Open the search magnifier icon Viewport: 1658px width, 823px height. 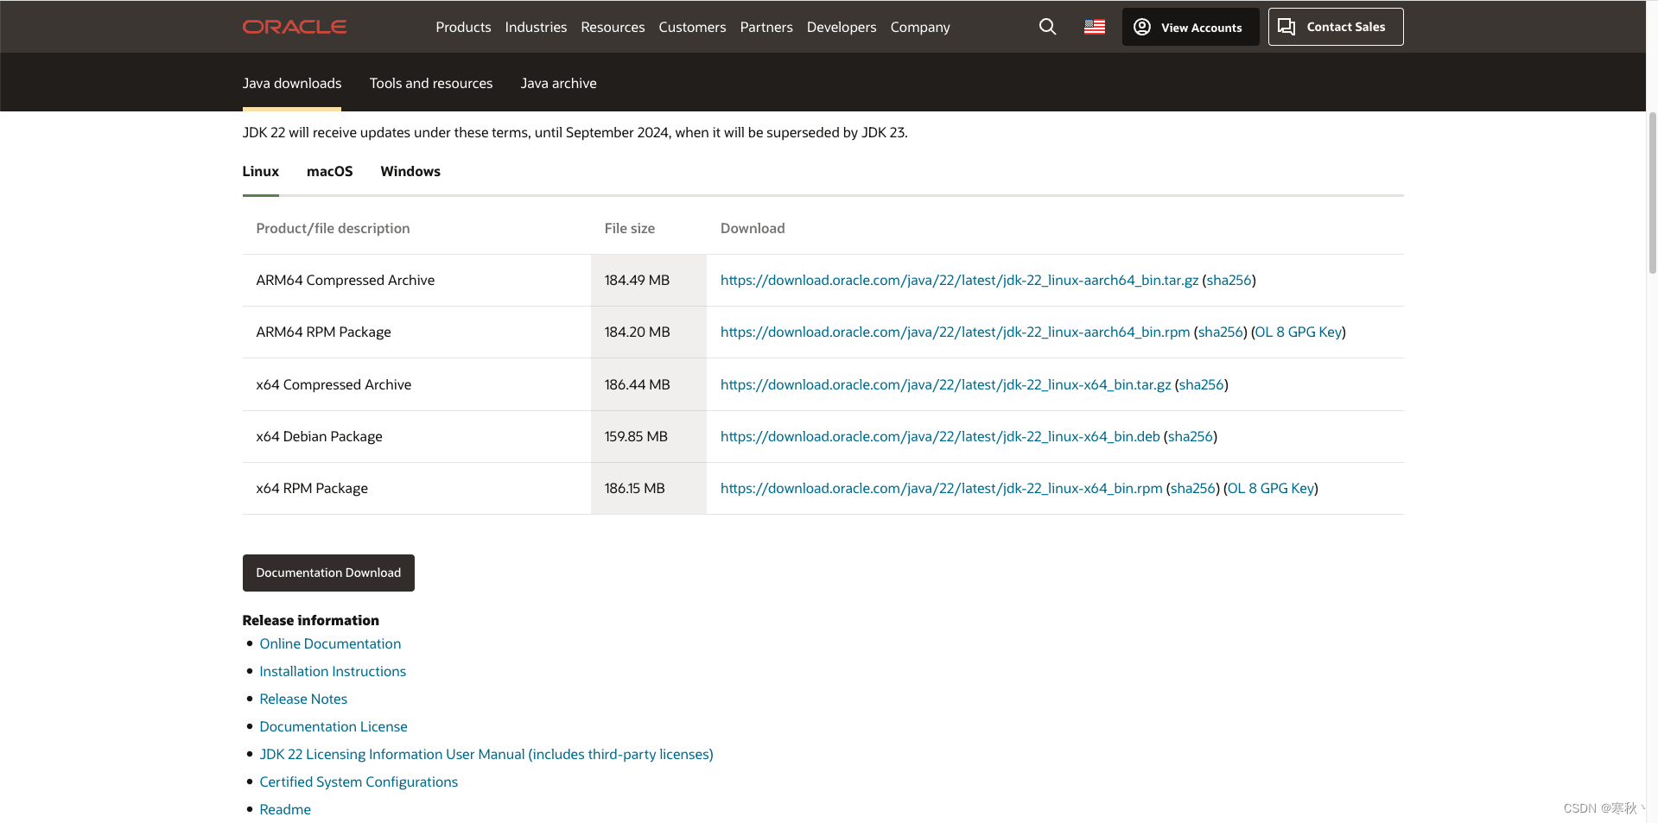1047,27
